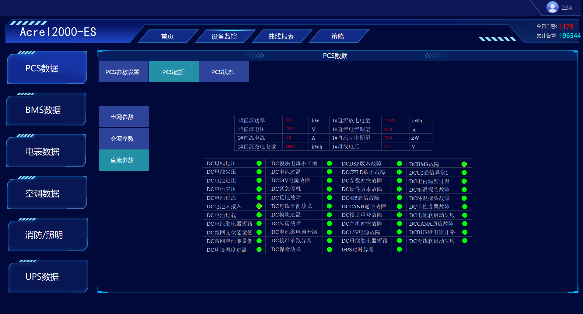The image size is (583, 314).
Task: Select the 电网参数 button
Action: click(123, 117)
